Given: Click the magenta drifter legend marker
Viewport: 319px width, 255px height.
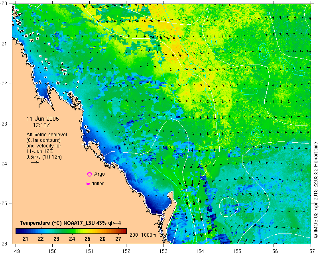Looking at the screenshot, I should (88, 184).
